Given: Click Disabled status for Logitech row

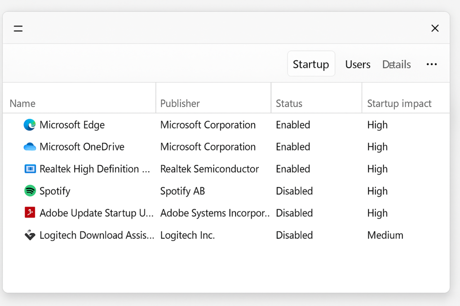Looking at the screenshot, I should coord(294,235).
